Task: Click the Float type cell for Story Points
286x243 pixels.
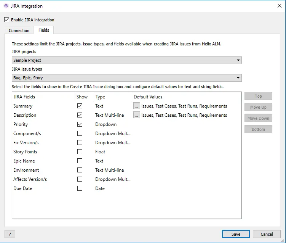Action: tap(100, 152)
